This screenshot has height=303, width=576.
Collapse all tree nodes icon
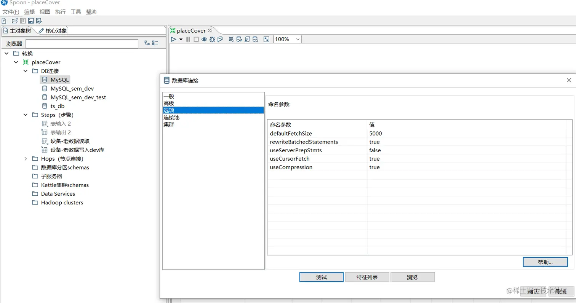pyautogui.click(x=155, y=43)
